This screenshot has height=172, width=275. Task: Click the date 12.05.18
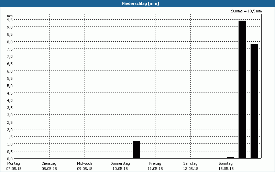(x=191, y=169)
